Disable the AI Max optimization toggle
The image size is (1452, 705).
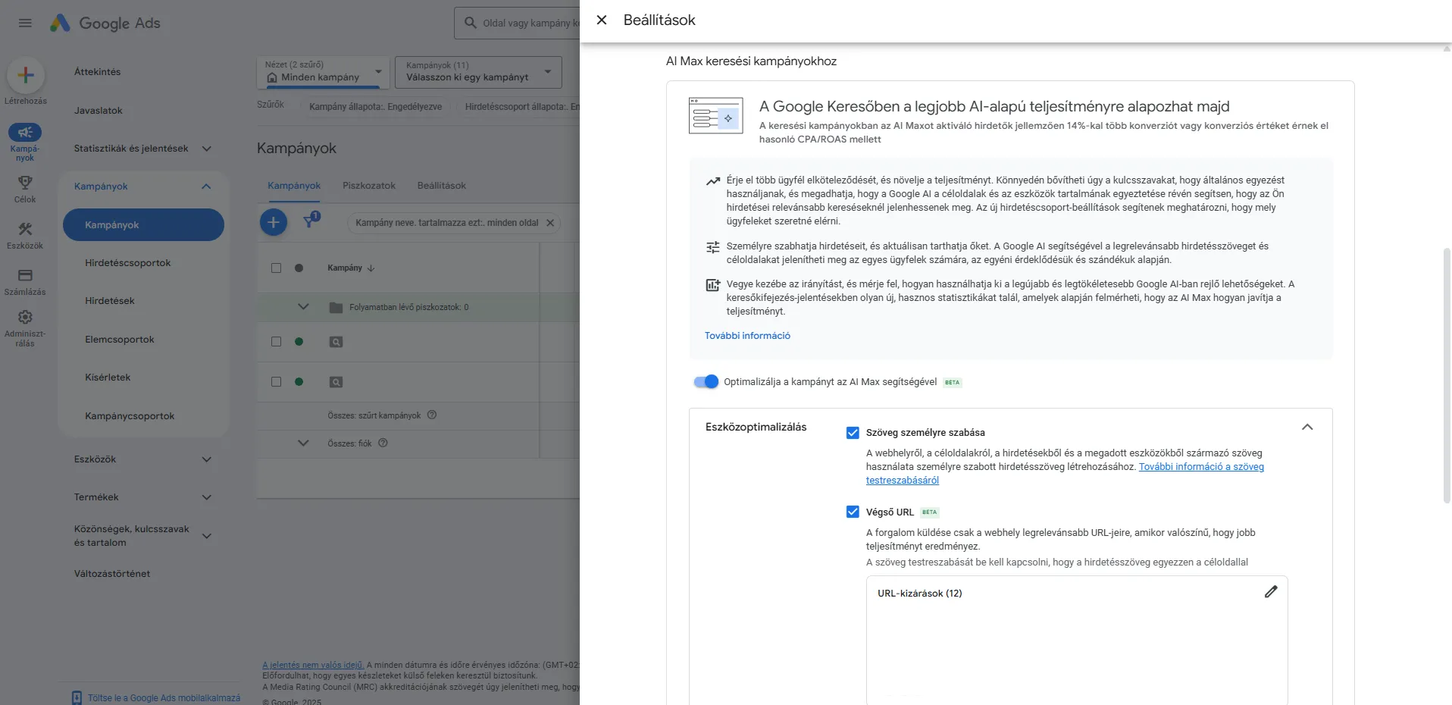click(706, 382)
